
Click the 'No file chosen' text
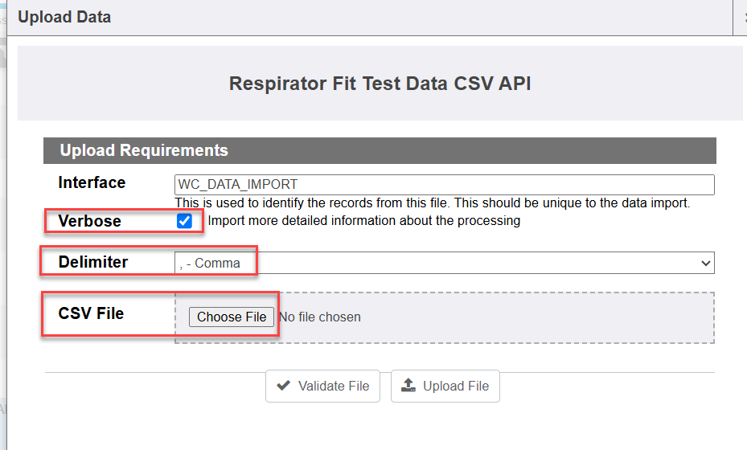pyautogui.click(x=320, y=317)
